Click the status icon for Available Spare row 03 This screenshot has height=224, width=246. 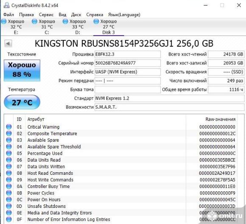point(9,140)
